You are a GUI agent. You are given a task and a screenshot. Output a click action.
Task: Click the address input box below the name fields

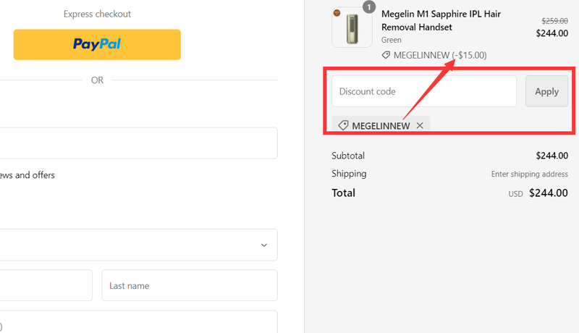coord(138,322)
